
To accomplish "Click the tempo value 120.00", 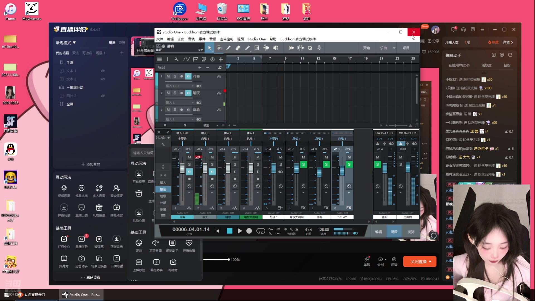I will (323, 230).
